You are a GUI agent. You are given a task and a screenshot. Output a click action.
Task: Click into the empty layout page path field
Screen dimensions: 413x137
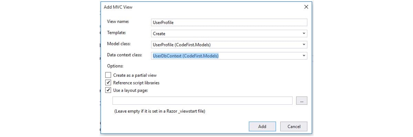[x=202, y=101]
